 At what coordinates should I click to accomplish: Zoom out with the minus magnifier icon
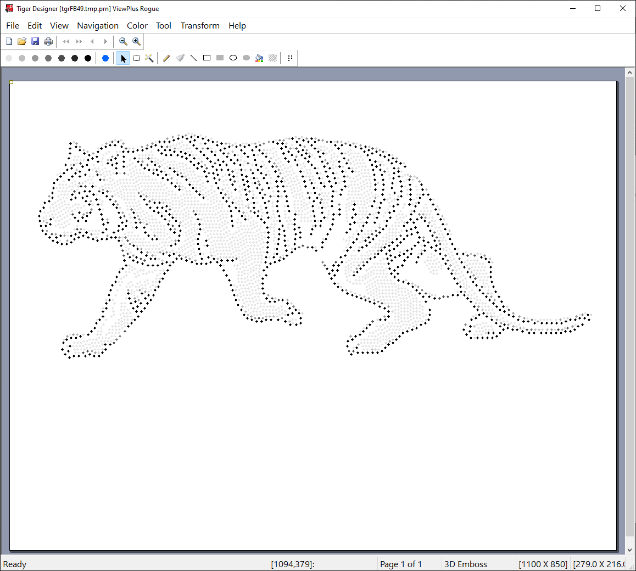click(123, 42)
